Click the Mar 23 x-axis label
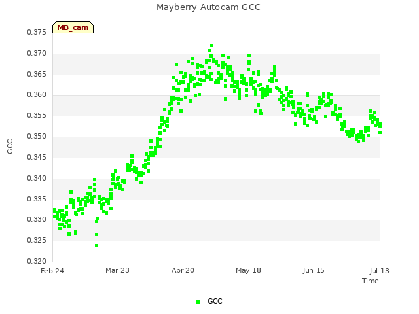The image size is (419, 314). [x=117, y=270]
